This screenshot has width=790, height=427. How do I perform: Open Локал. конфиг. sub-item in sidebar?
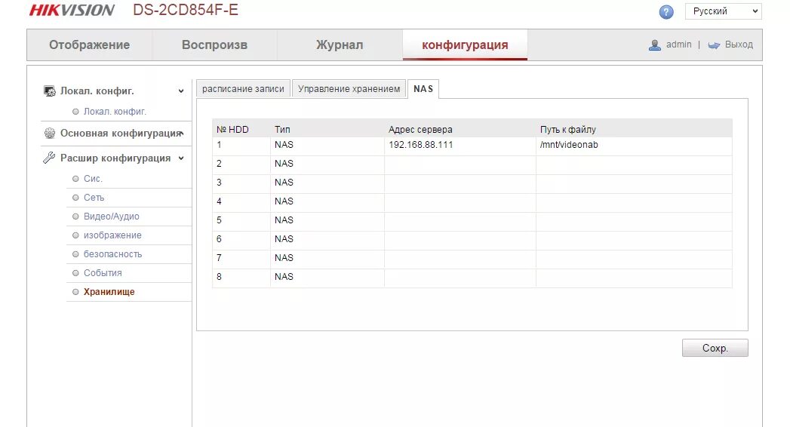[x=115, y=112]
